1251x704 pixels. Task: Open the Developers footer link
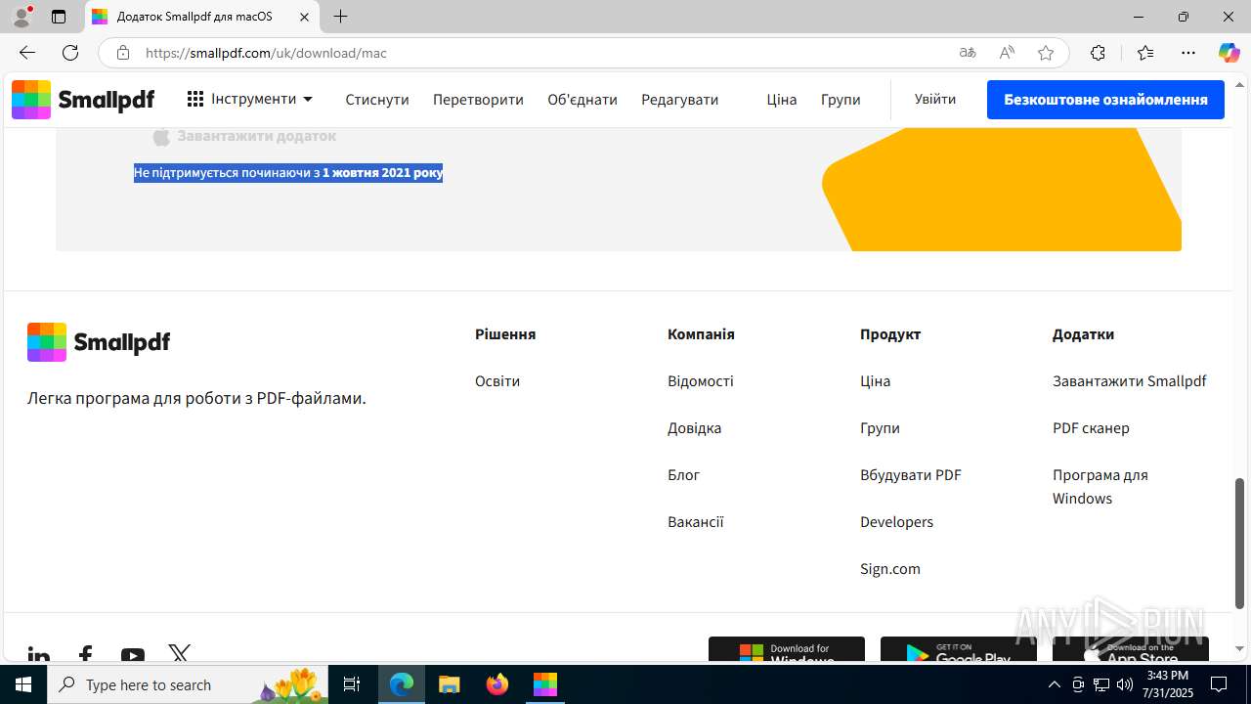[x=896, y=522]
